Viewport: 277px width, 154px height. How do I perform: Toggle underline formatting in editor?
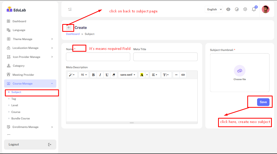point(107,75)
